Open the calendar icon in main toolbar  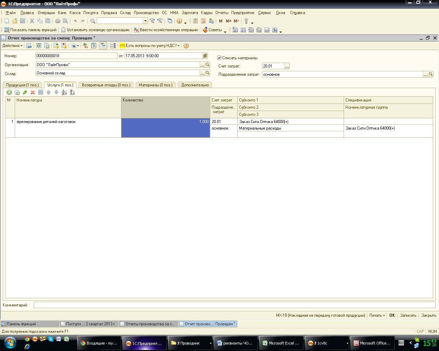coord(203,21)
